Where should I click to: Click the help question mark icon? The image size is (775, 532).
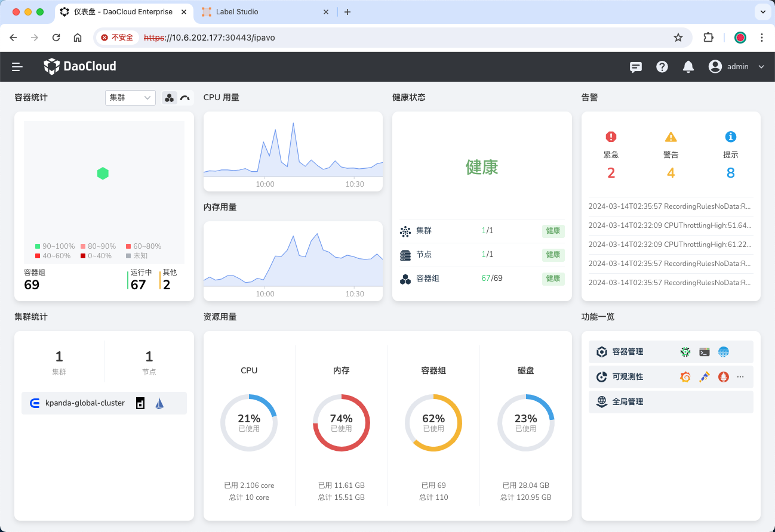(662, 67)
